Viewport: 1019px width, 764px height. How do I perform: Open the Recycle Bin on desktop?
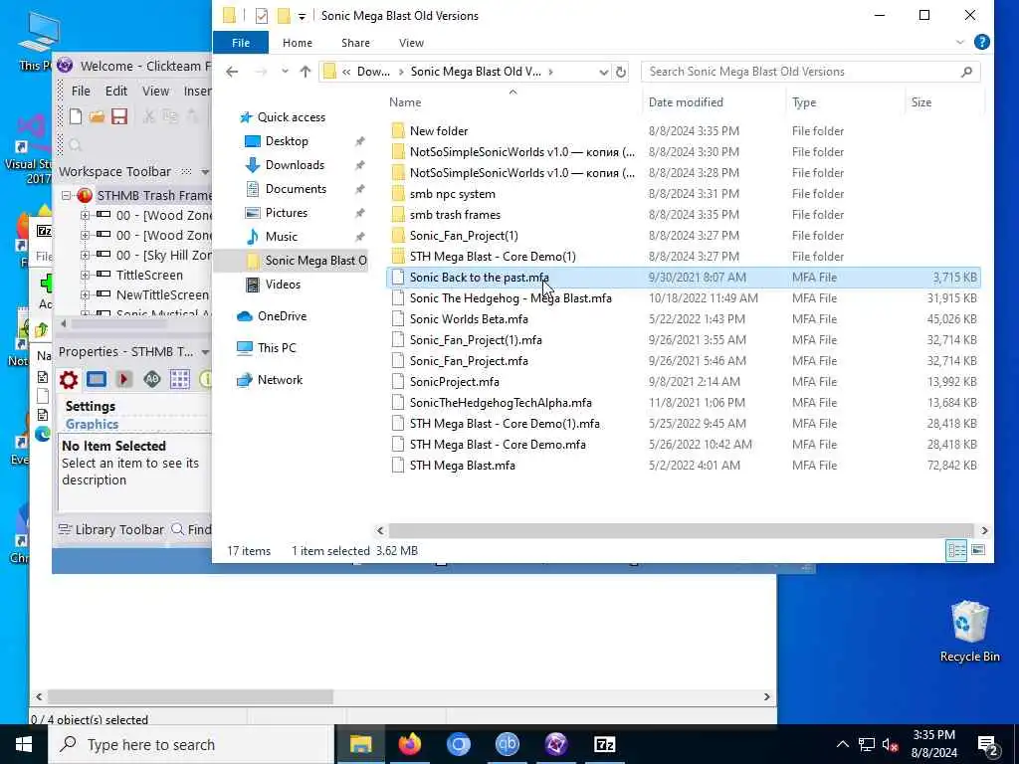tap(969, 632)
